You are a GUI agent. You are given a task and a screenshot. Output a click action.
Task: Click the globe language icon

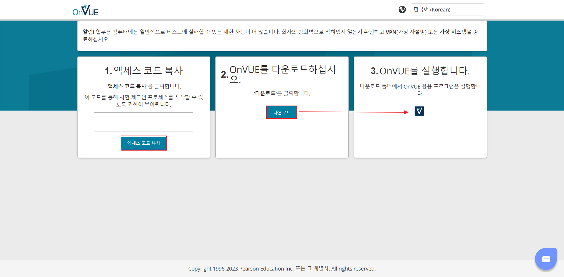tap(402, 10)
